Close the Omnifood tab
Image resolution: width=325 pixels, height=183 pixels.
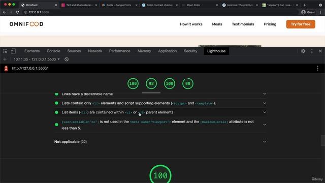(x=56, y=5)
